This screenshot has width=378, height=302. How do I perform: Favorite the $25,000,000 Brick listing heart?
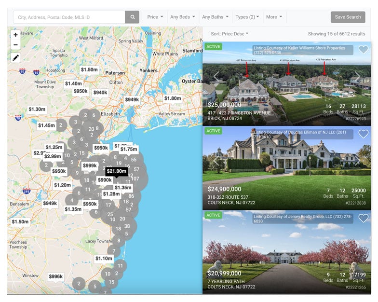tap(364, 50)
